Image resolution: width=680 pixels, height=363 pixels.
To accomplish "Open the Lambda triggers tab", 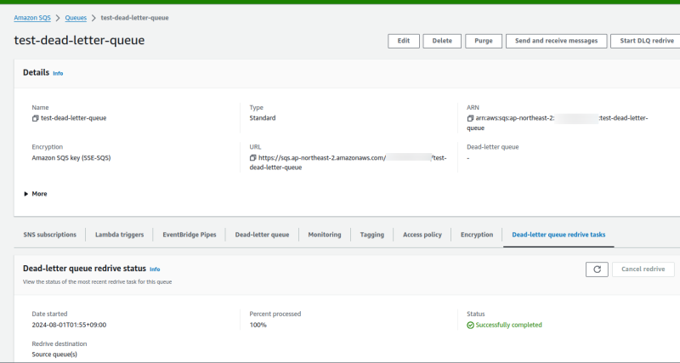I will pos(120,235).
